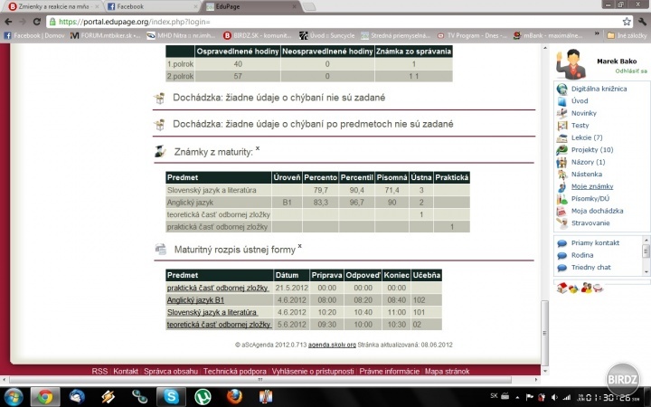651x407 pixels.
Task: Open the RSS footer link
Action: tap(99, 372)
